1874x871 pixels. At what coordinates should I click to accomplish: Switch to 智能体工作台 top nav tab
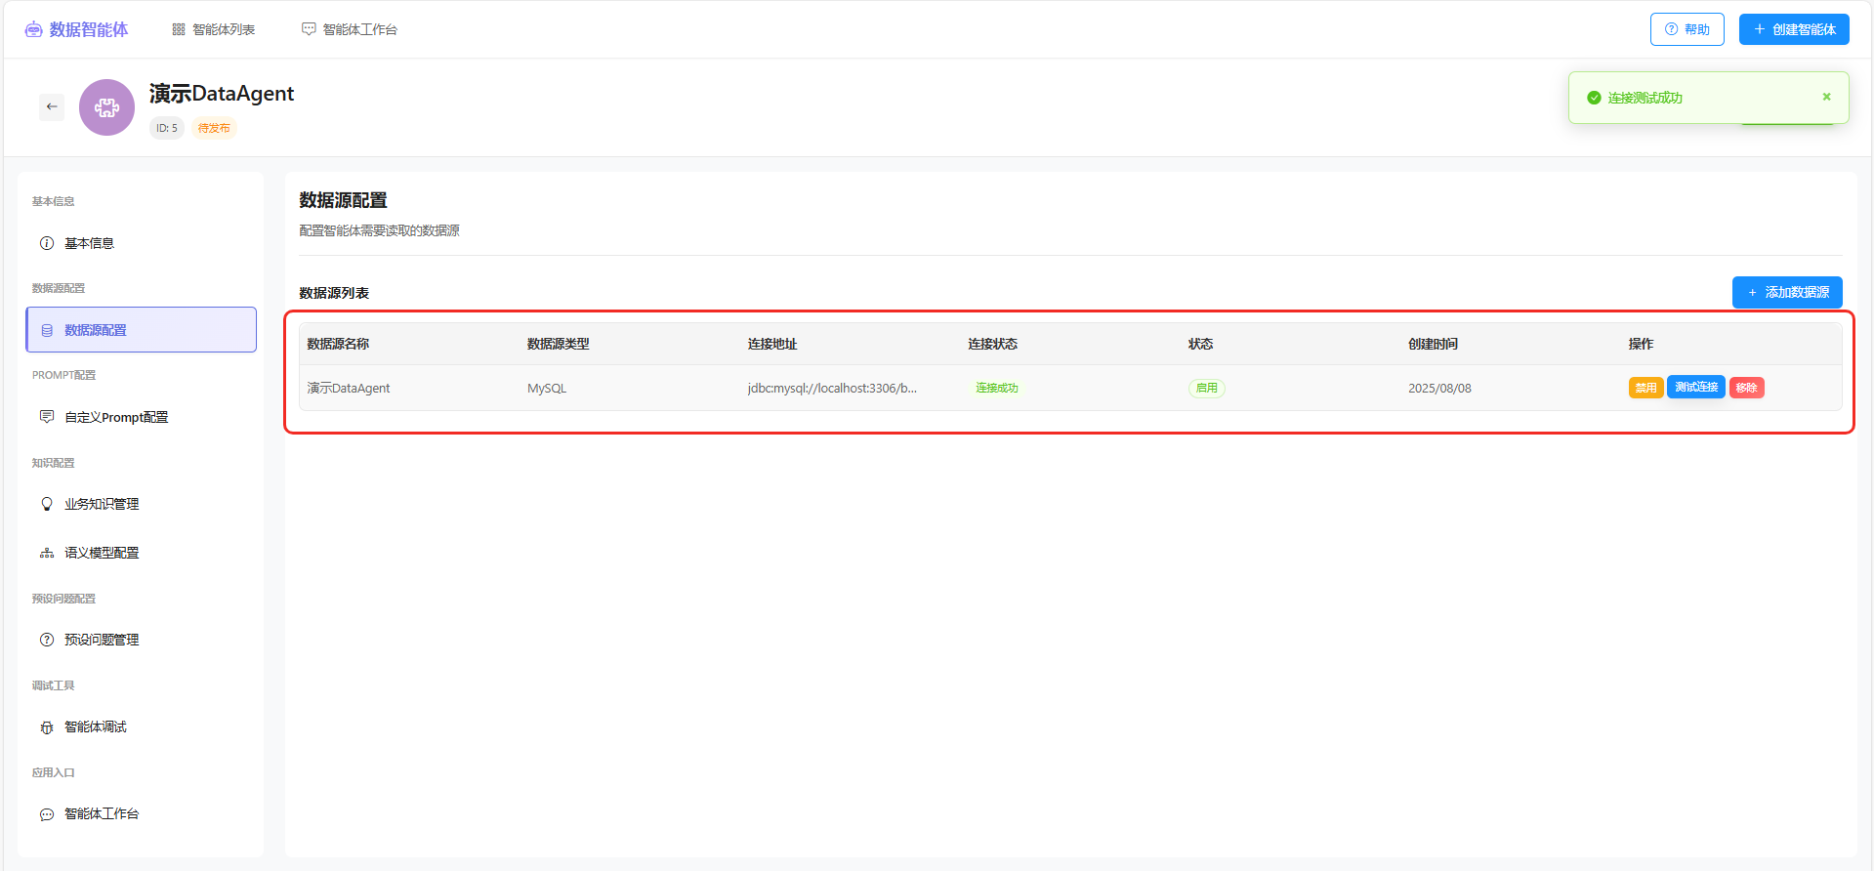click(x=350, y=29)
